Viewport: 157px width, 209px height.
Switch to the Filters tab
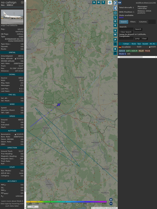coord(133,22)
